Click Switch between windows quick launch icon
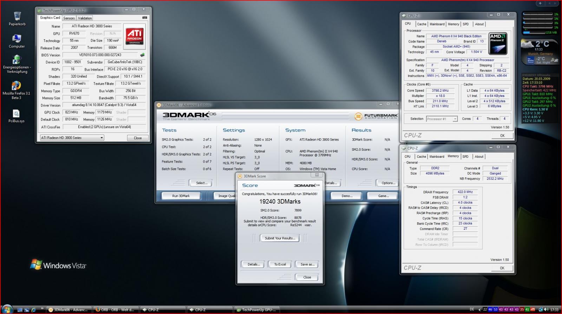562x314 pixels. tap(27, 310)
